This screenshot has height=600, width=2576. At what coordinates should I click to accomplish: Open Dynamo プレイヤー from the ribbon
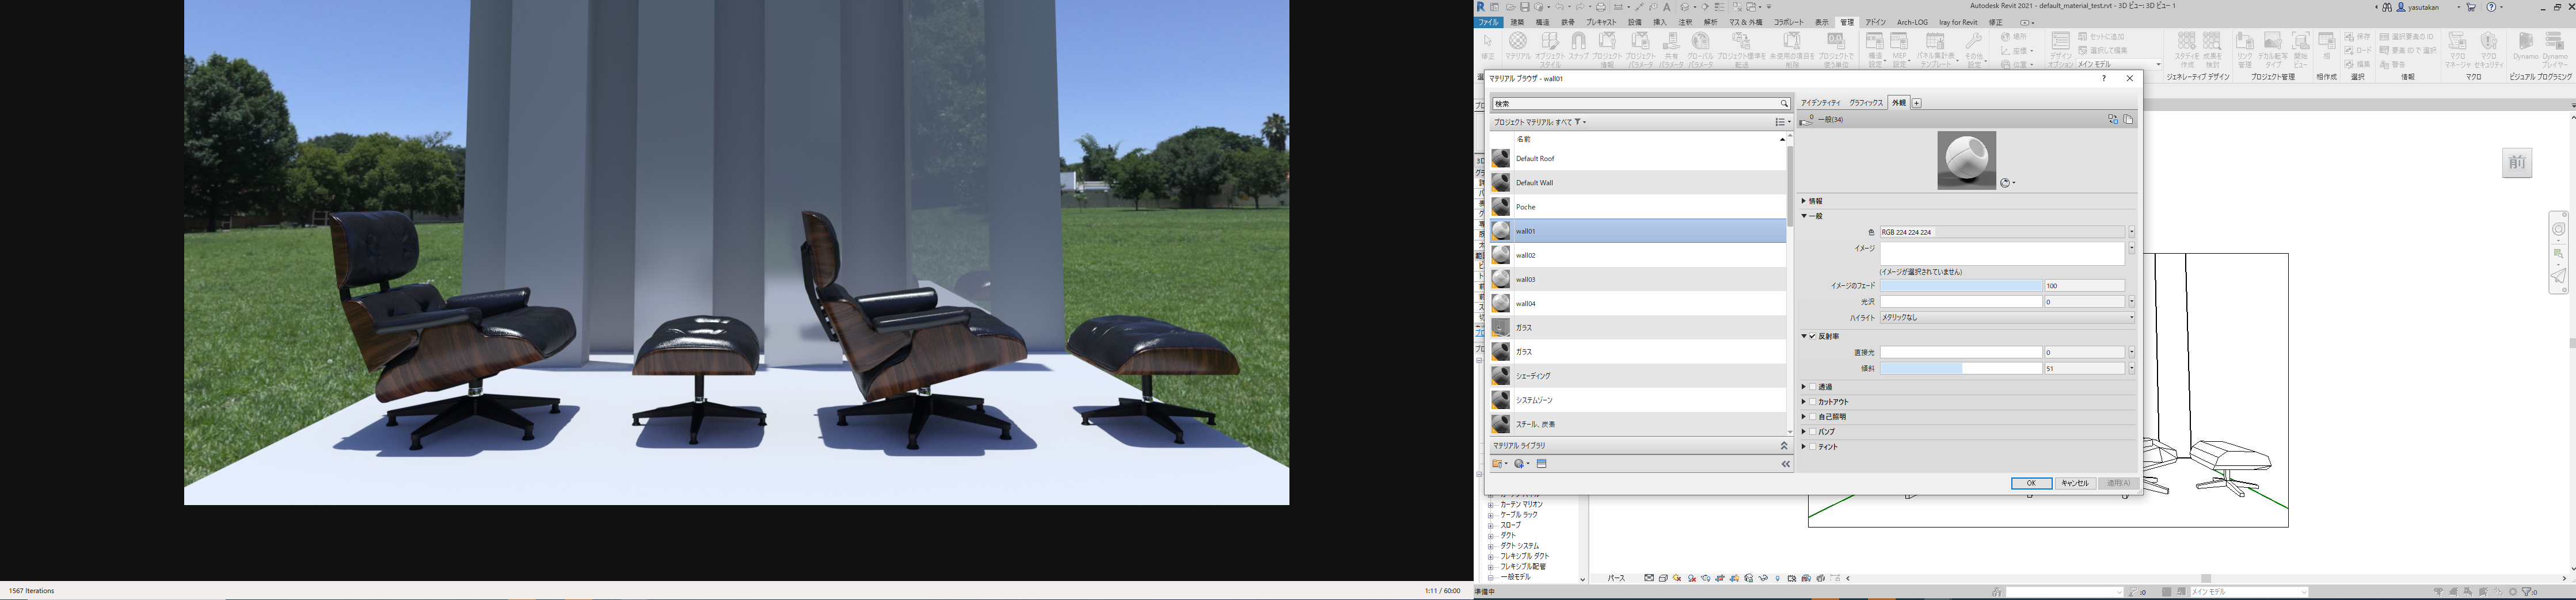point(2555,49)
